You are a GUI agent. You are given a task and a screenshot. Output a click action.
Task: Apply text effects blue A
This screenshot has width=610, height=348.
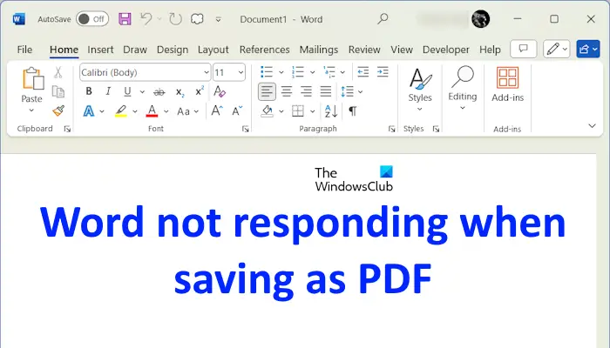(89, 111)
